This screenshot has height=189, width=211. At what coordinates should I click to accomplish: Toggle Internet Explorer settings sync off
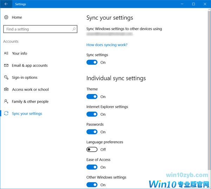pos(92,114)
